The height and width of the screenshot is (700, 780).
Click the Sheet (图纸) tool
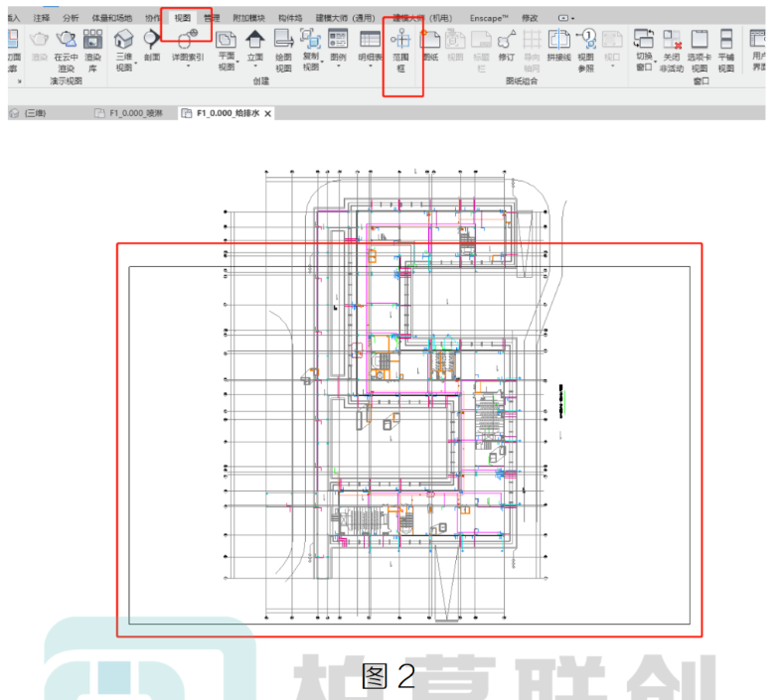click(431, 46)
